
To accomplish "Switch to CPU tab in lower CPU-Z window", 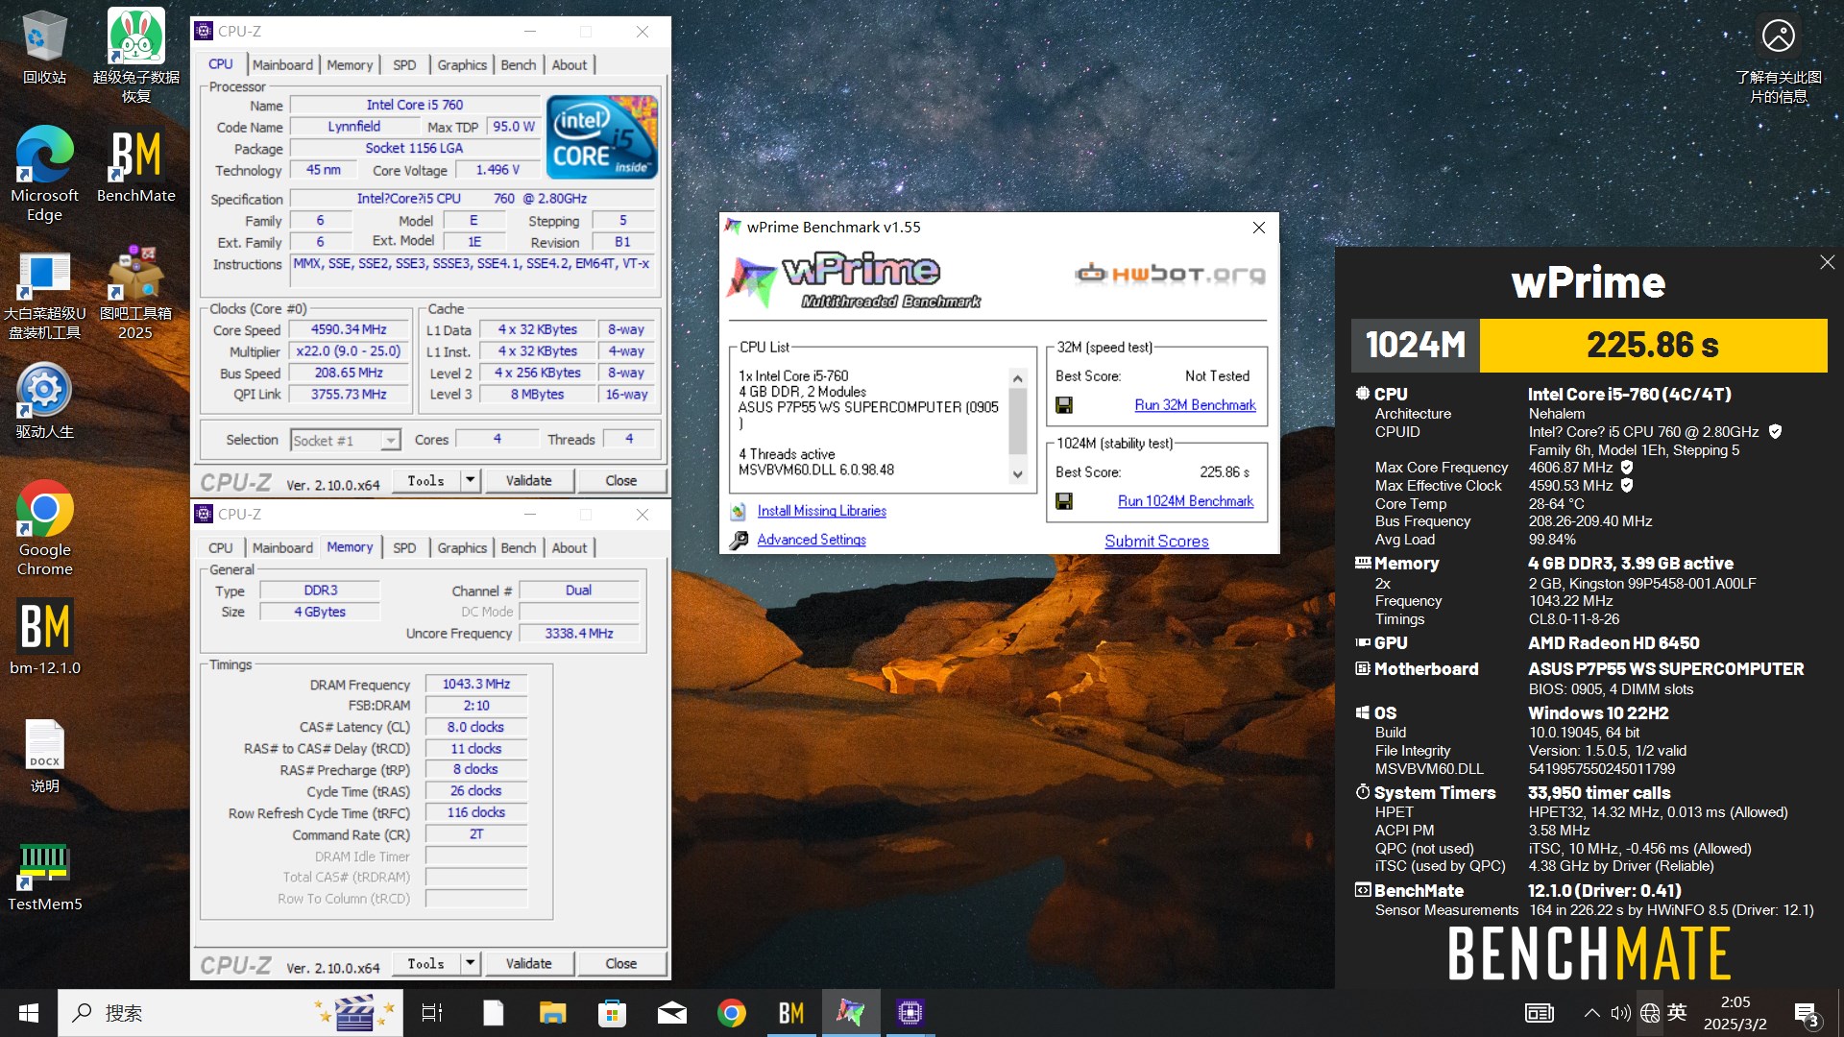I will pyautogui.click(x=221, y=548).
